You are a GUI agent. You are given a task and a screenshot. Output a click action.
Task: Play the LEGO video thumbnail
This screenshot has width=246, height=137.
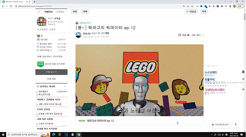[140, 80]
